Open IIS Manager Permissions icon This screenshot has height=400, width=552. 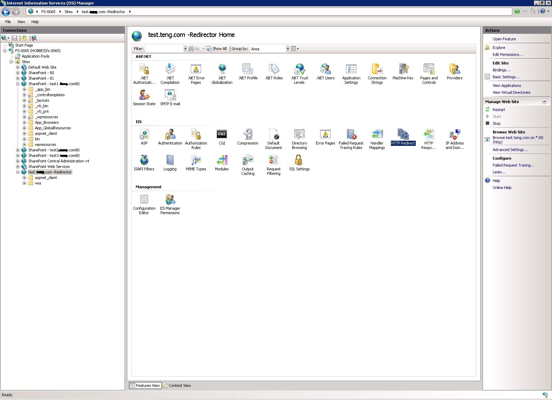tap(170, 204)
